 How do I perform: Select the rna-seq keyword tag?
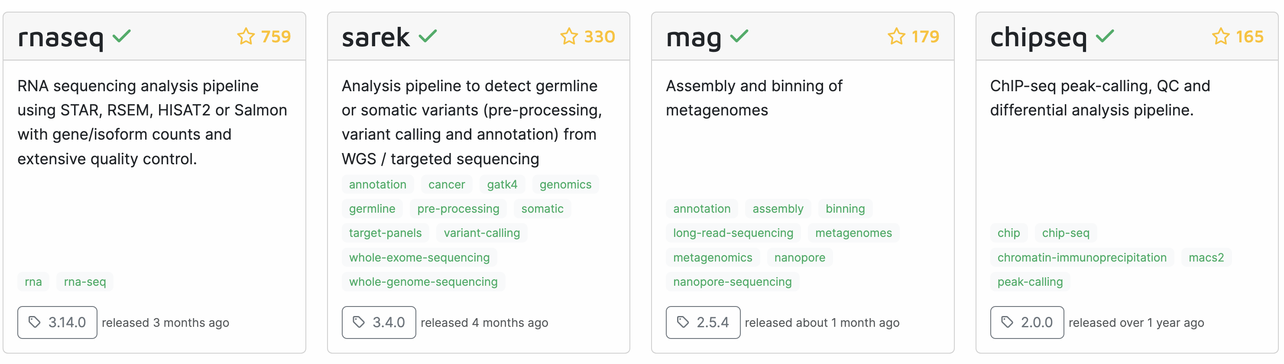(85, 282)
